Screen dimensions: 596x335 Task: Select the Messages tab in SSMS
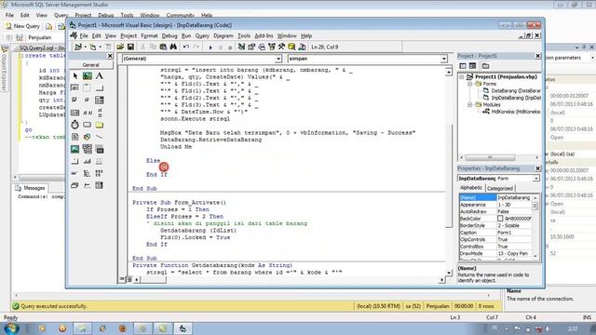[30, 188]
